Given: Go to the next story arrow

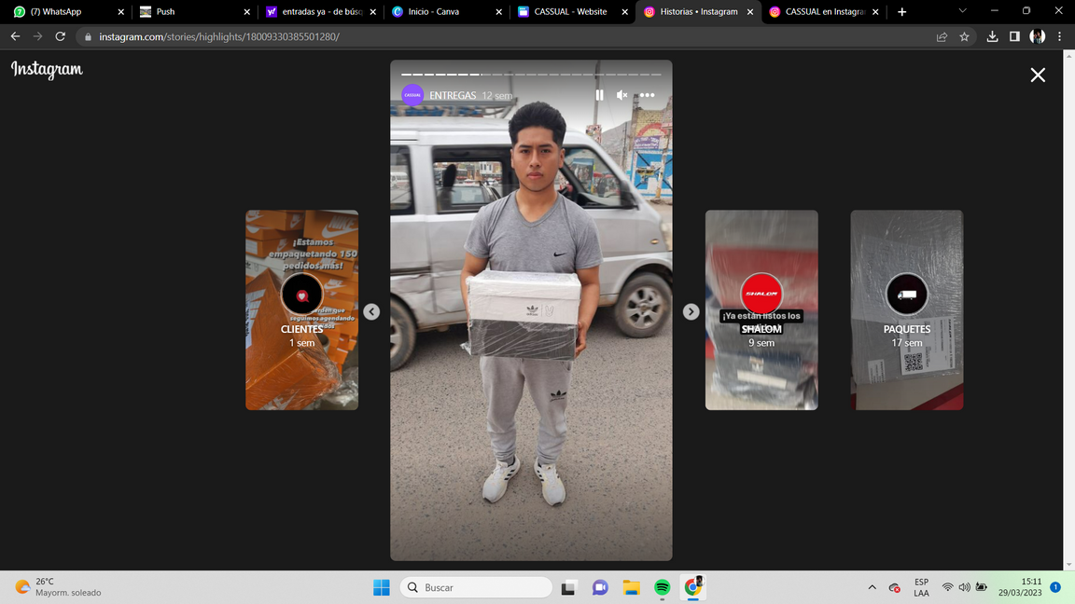Looking at the screenshot, I should point(691,311).
